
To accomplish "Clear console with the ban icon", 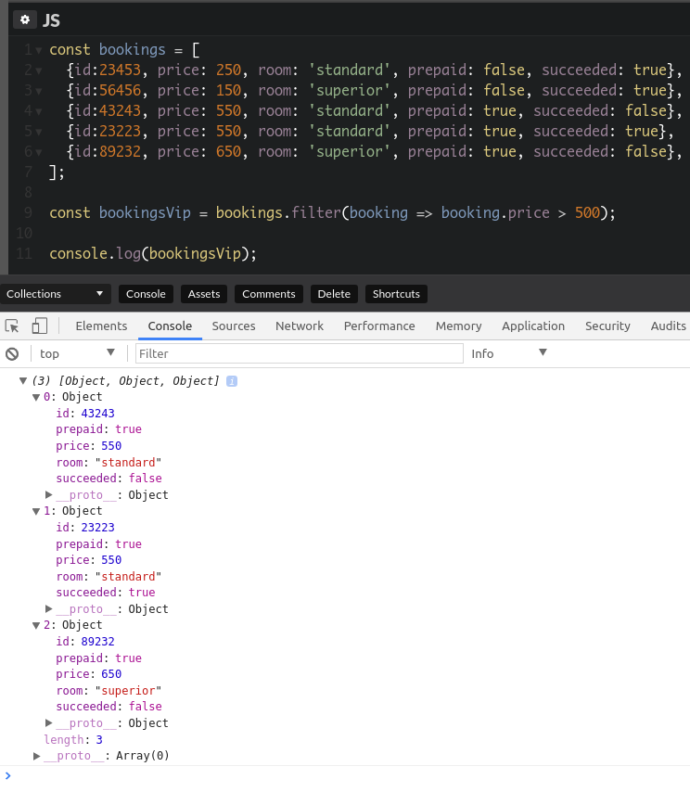I will click(12, 354).
